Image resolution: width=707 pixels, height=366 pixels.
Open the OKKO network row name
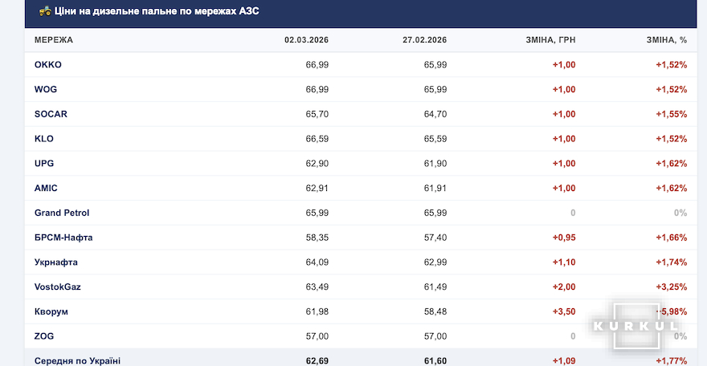pyautogui.click(x=48, y=65)
